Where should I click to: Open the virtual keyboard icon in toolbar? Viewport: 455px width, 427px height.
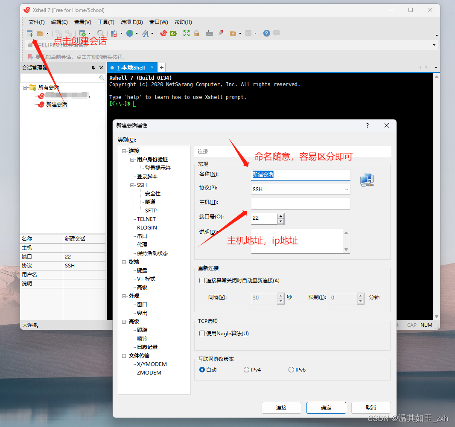209,33
